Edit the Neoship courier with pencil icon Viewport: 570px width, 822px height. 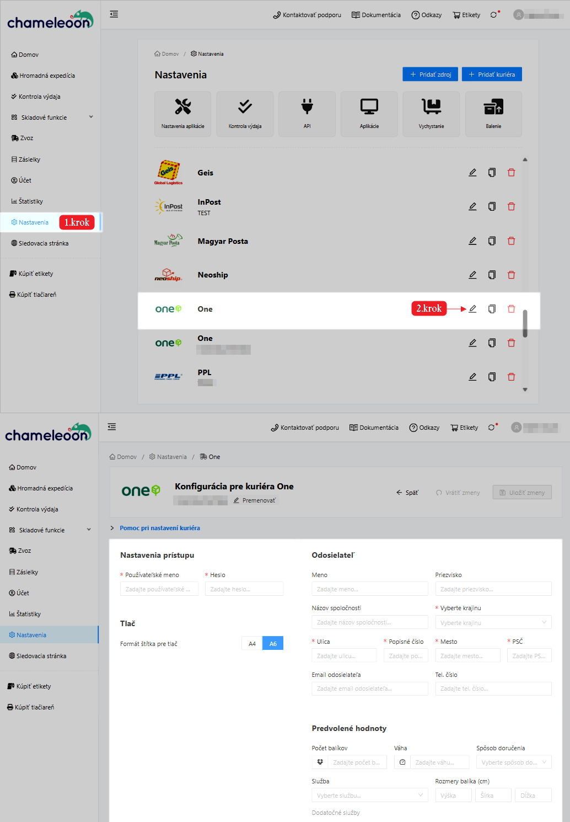pyautogui.click(x=472, y=275)
